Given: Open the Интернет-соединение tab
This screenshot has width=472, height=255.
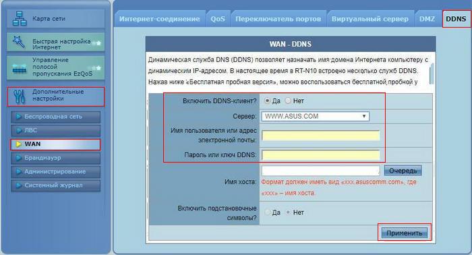Looking at the screenshot, I should (x=160, y=19).
